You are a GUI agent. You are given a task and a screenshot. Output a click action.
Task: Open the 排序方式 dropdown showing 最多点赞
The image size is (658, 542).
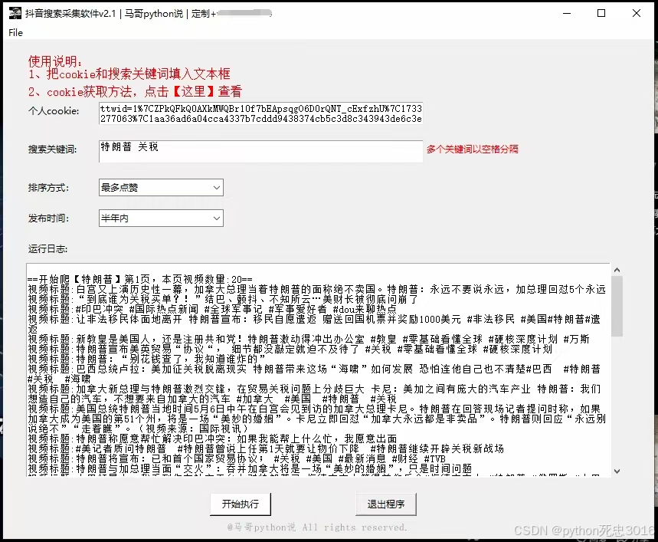coord(161,188)
